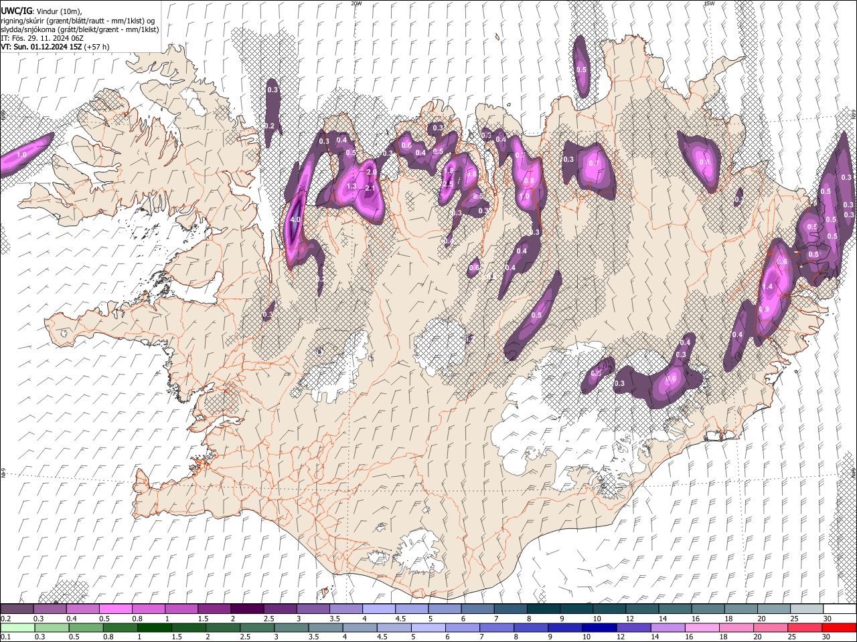Click the violet 14–16 rain legend swatch
The width and height of the screenshot is (857, 642).
click(667, 628)
